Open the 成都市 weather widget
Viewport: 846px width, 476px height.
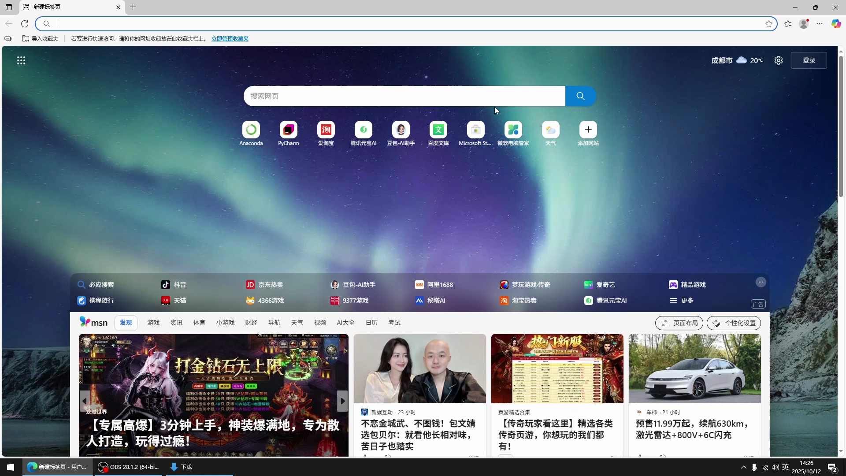point(737,60)
